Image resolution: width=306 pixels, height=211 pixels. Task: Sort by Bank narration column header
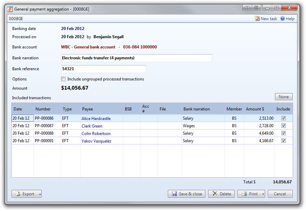tap(203, 109)
